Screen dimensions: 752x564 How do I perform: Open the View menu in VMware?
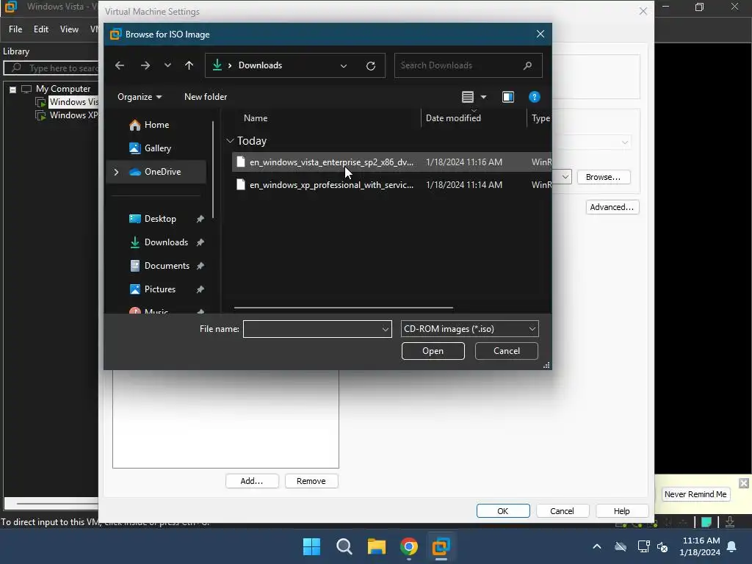click(x=69, y=29)
